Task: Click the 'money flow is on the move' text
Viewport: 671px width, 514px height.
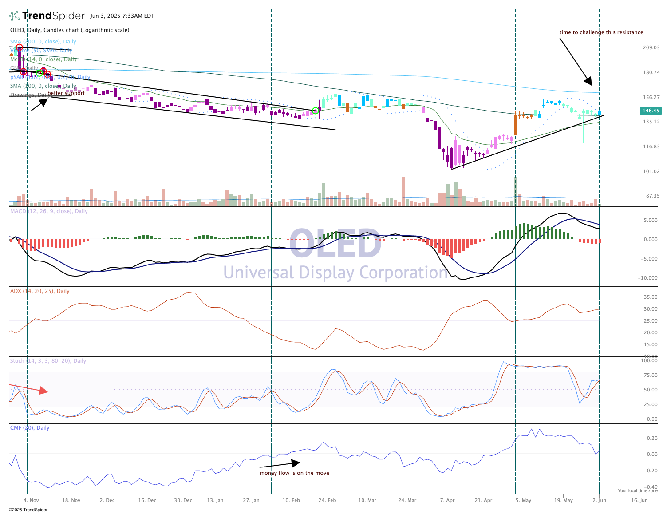Action: (x=294, y=473)
